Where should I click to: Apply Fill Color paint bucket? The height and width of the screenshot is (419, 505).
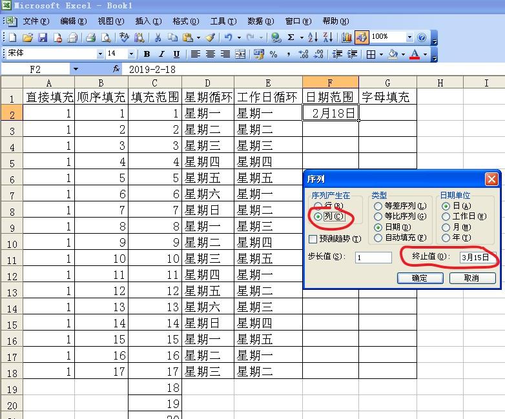(x=393, y=54)
